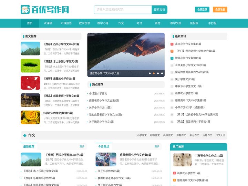Go to 教学反思 in navigation bar
Viewport: 248px width, 186px height.
(x=85, y=23)
